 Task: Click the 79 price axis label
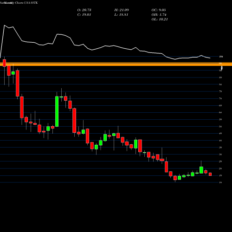coord(220,91)
